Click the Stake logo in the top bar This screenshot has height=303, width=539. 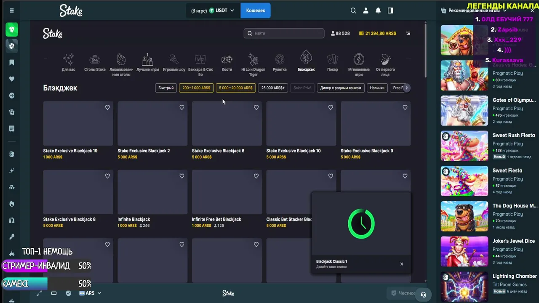point(71,11)
